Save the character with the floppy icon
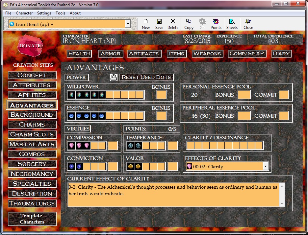The width and height of the screenshot is (308, 235). (159, 24)
